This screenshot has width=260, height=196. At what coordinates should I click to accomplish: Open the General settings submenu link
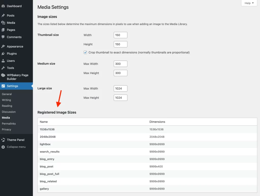(7, 94)
